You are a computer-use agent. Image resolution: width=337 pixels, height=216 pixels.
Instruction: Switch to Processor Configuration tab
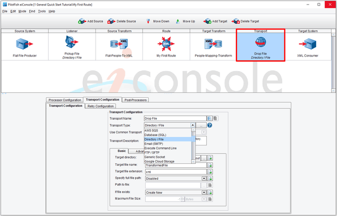point(65,100)
